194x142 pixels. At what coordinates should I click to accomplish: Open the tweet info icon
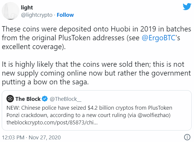point(187,137)
